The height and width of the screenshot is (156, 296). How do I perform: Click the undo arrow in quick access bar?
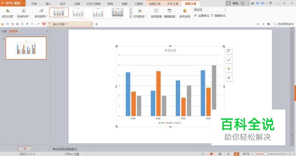27,24
